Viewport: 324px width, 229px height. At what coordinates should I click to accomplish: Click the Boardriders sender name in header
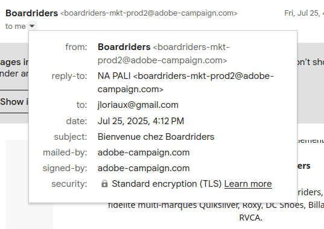pos(31,13)
